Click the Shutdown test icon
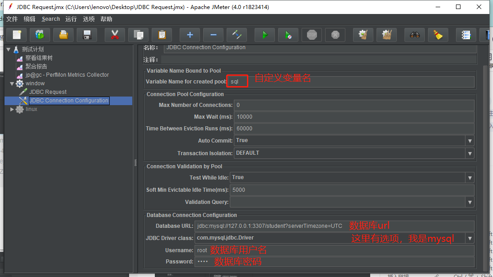Image resolution: width=493 pixels, height=277 pixels. point(335,35)
